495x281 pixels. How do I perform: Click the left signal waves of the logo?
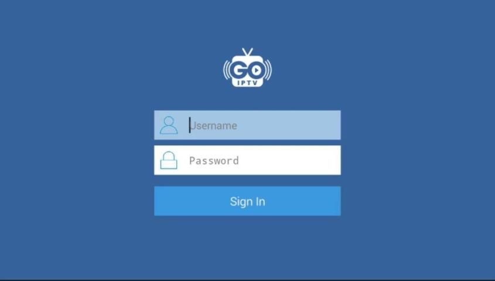[x=227, y=70]
